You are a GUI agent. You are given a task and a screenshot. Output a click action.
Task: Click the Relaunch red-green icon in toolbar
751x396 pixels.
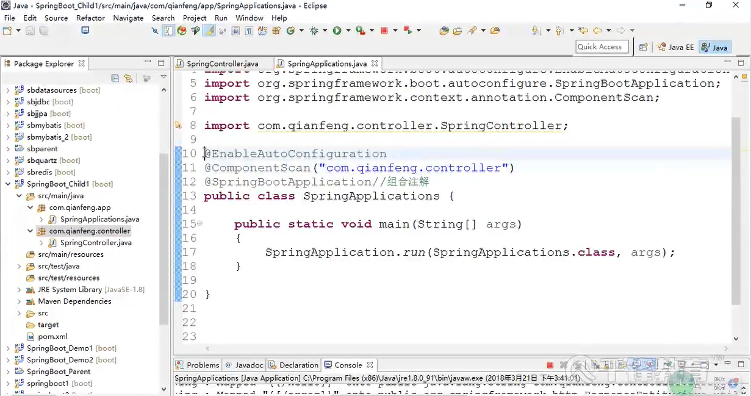408,31
